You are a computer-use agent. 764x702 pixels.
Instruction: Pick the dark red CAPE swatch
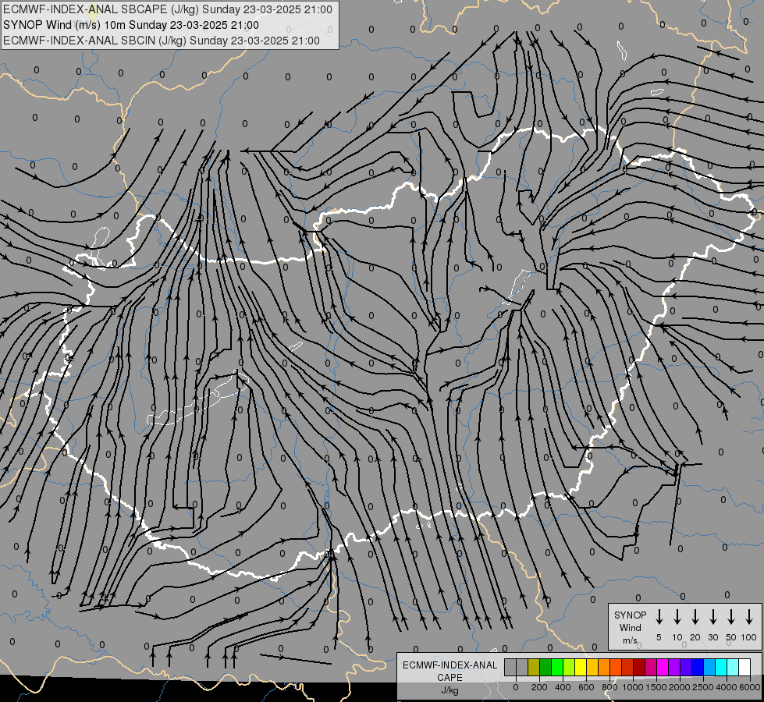(639, 667)
